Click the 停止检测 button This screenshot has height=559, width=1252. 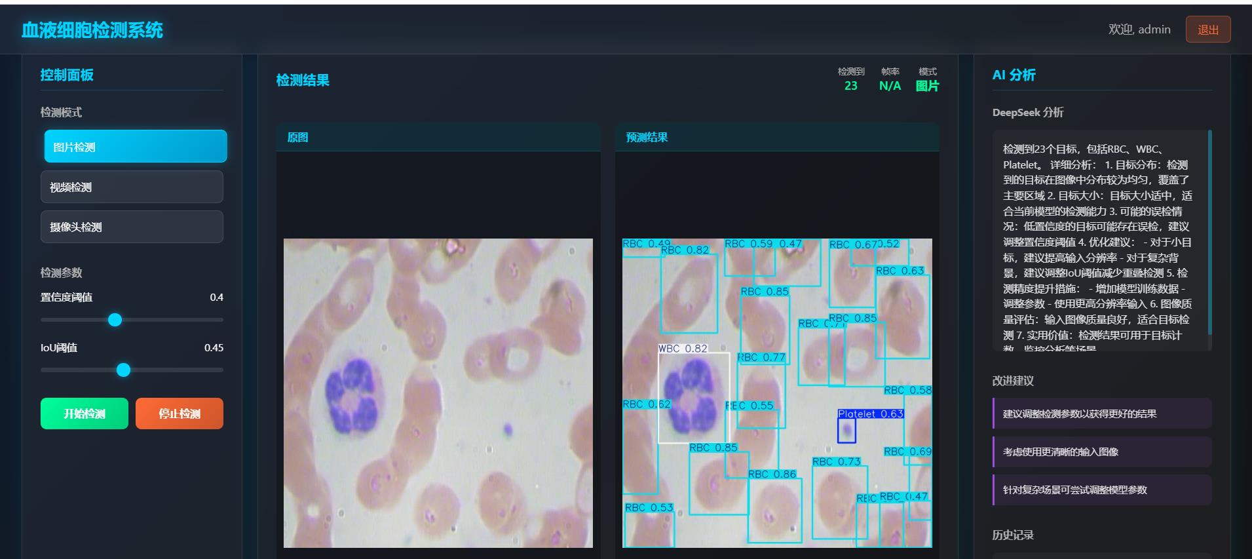(180, 414)
